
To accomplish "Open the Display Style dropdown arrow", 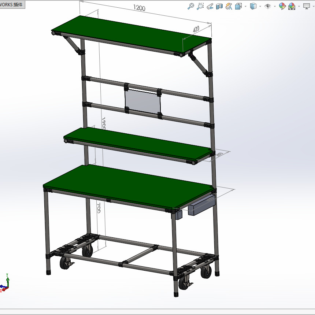I will click(x=260, y=7).
